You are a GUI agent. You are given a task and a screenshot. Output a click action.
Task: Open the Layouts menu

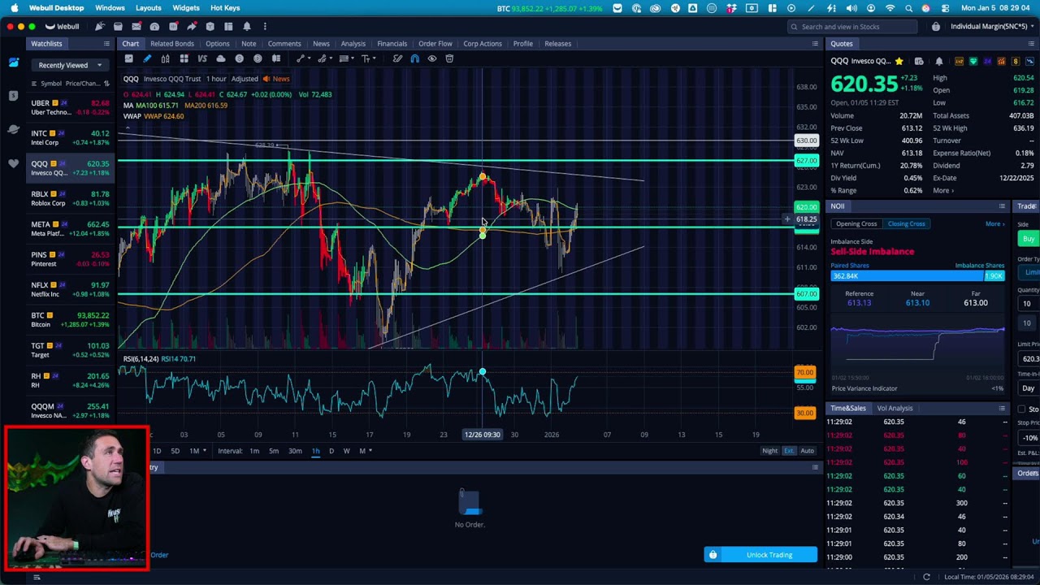click(148, 8)
